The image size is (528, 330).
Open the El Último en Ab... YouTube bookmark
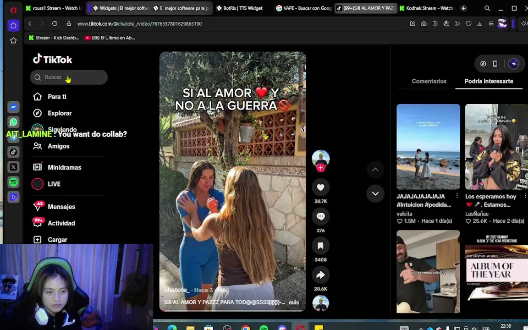(110, 38)
